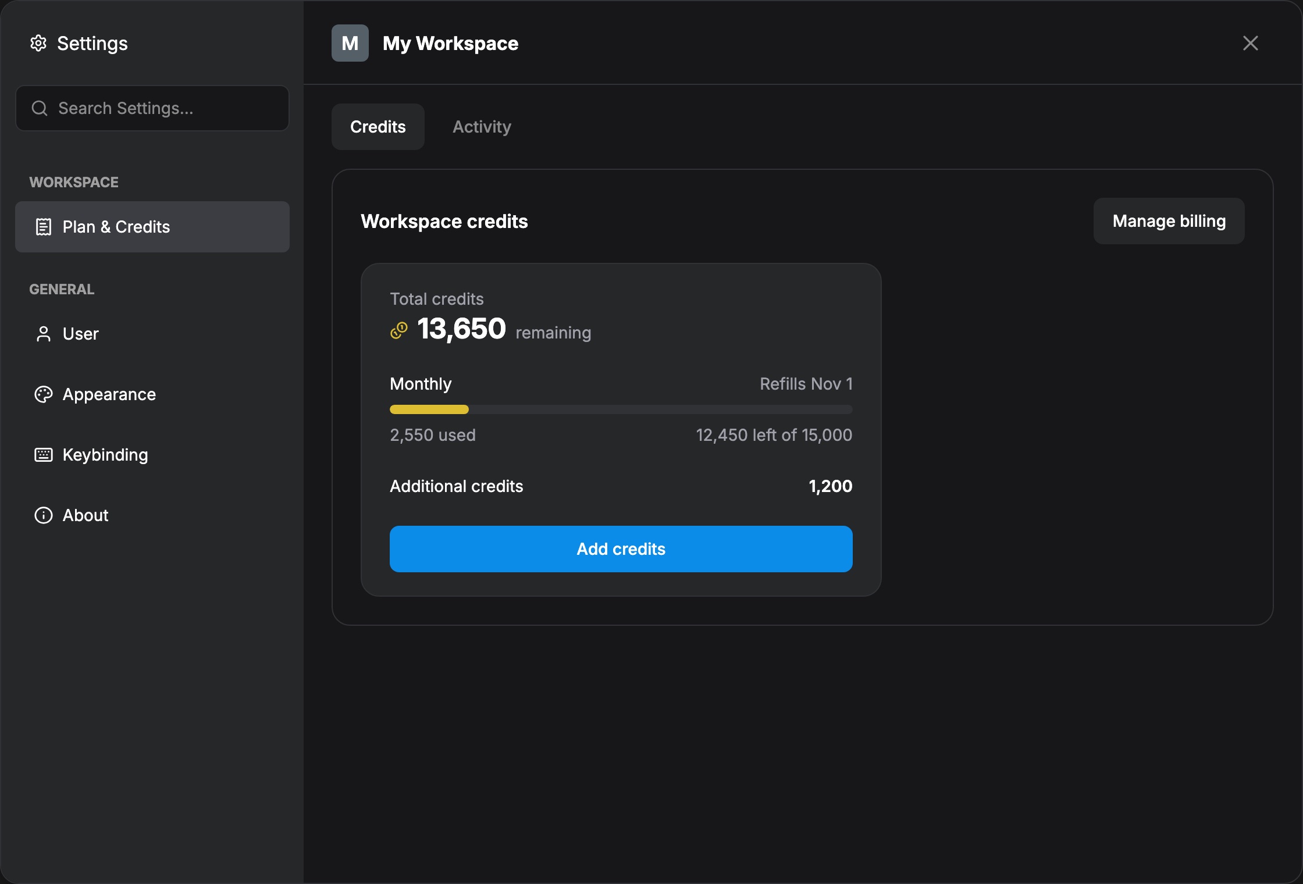Click the Workspace credits heading
Image resolution: width=1303 pixels, height=884 pixels.
click(x=444, y=222)
